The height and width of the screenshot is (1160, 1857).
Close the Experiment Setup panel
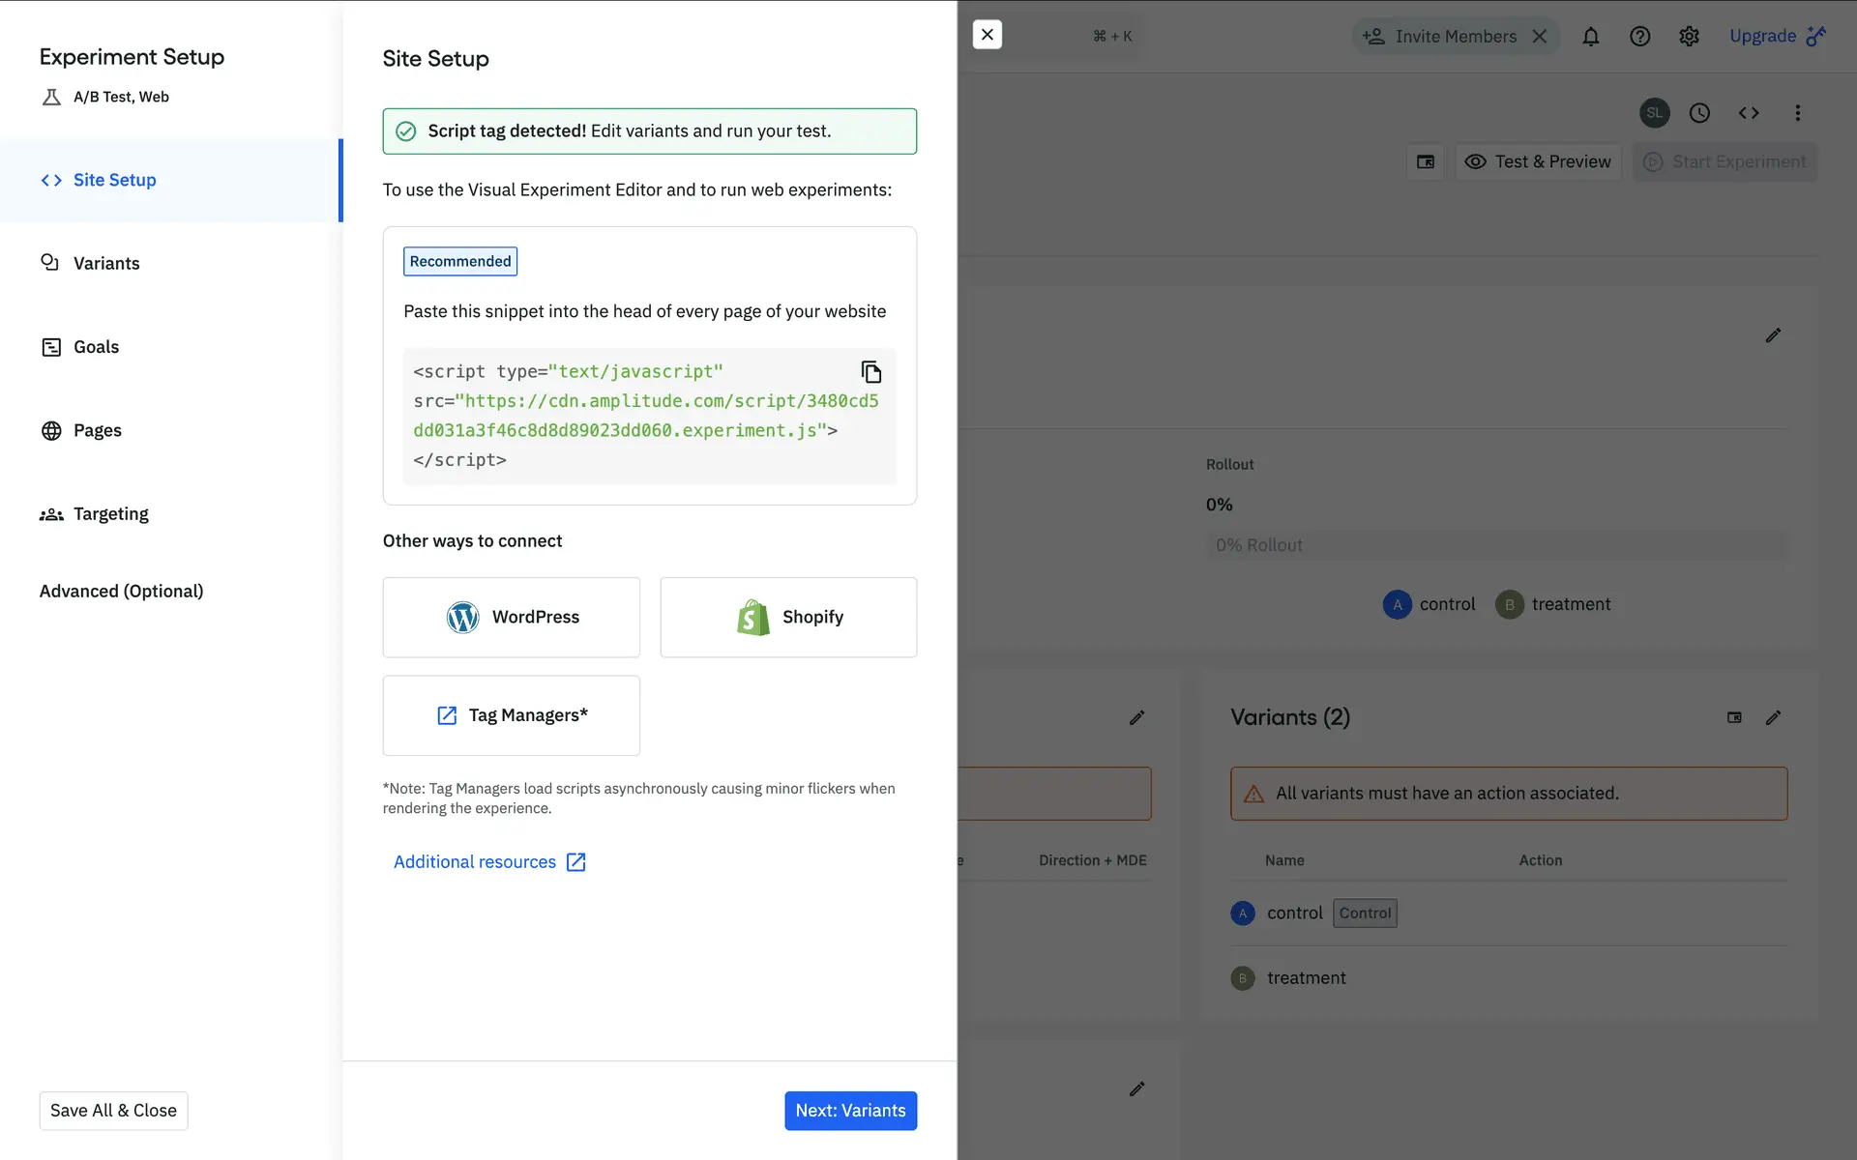(987, 35)
